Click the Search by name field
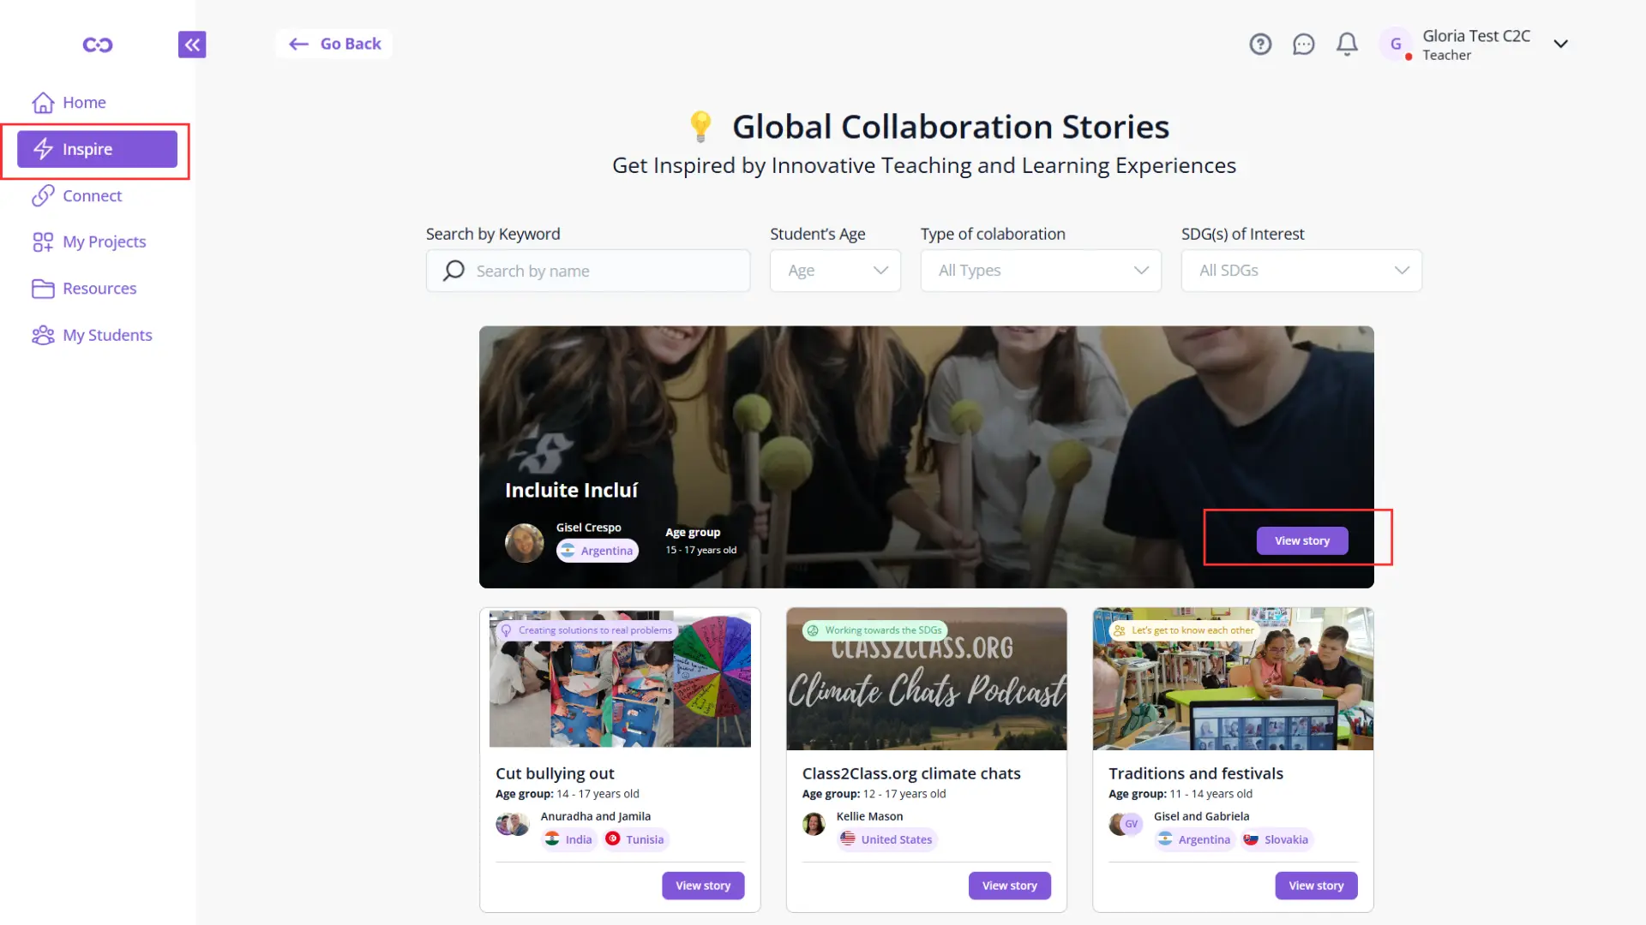This screenshot has height=925, width=1646. [x=588, y=271]
